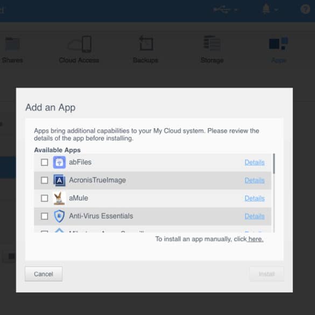Click the Anti-Virus Essentials shield icon
315x315 pixels.
[59, 216]
